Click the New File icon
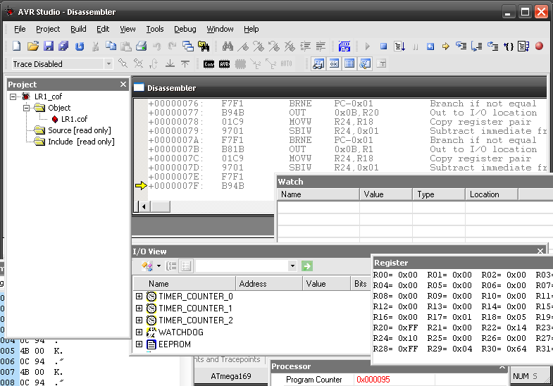This screenshot has width=553, height=386. click(x=17, y=46)
